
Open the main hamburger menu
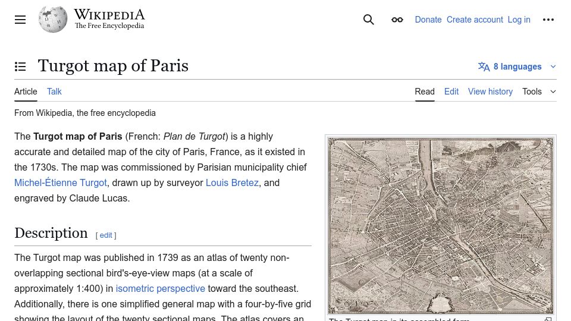20,20
